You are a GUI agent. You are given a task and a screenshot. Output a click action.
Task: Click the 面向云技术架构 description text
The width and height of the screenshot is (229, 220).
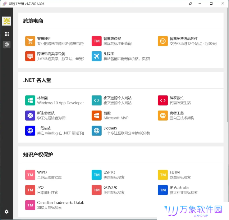182,118
